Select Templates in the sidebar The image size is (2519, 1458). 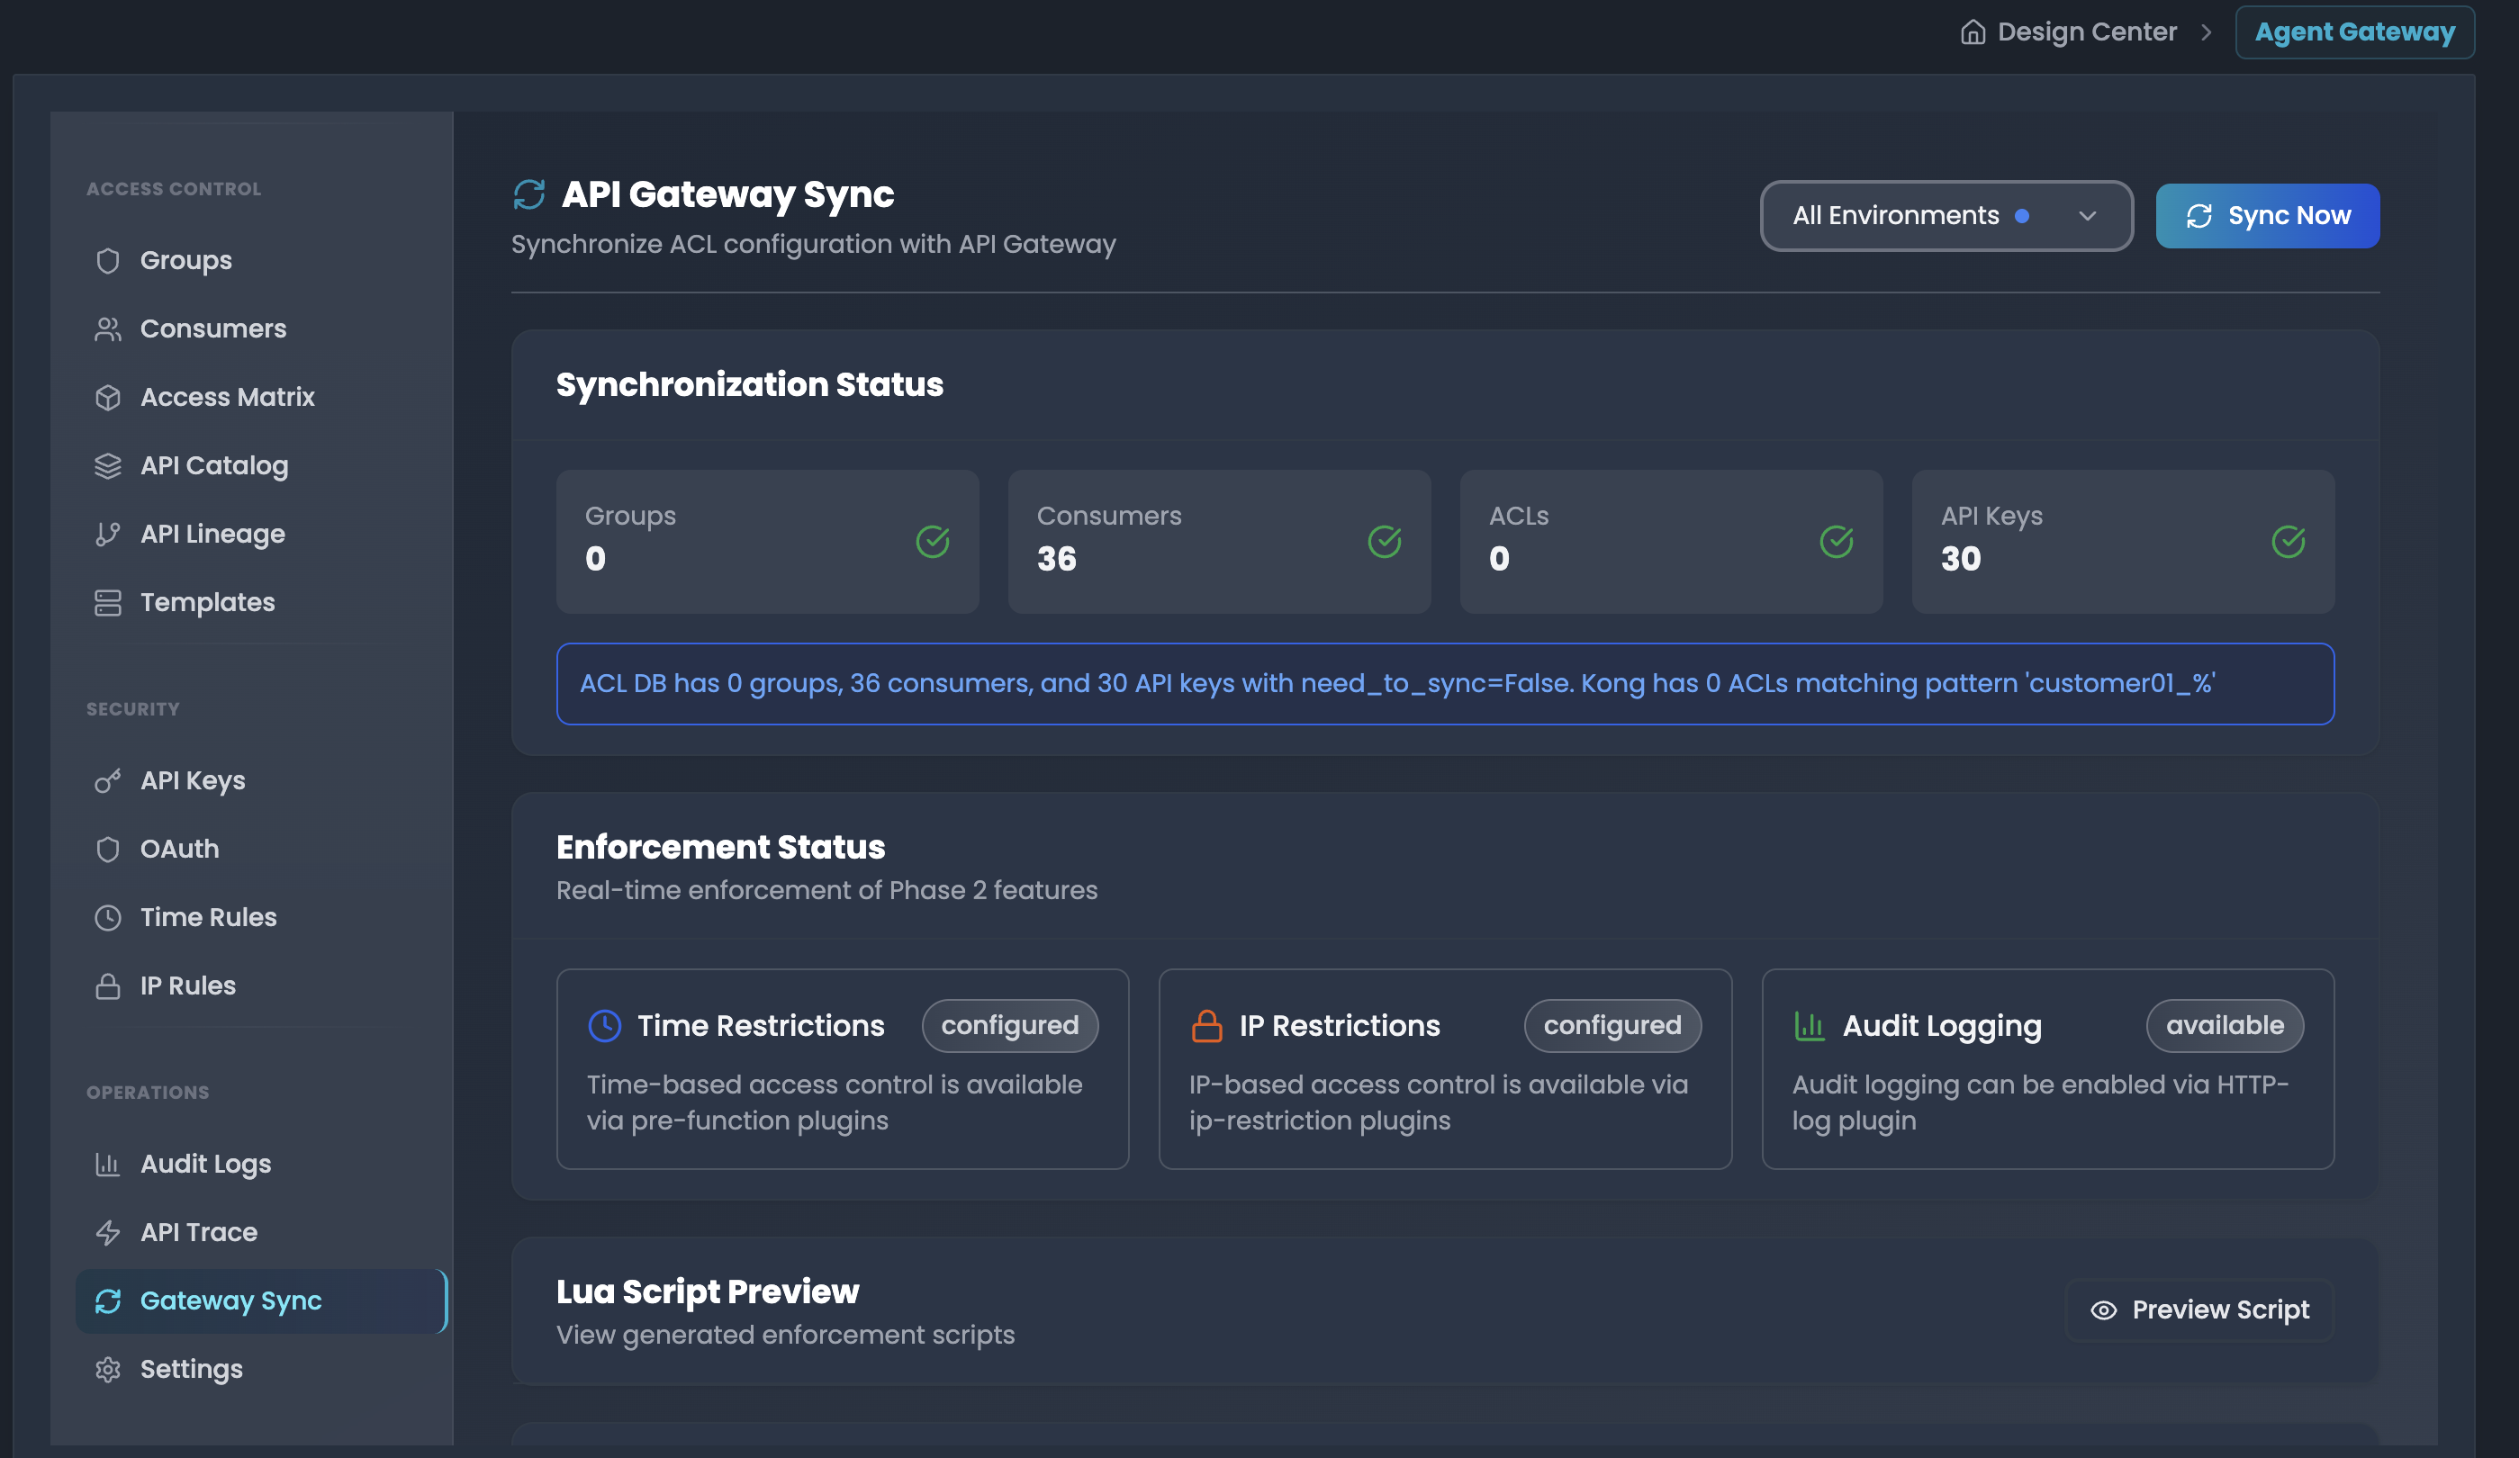[x=261, y=603]
